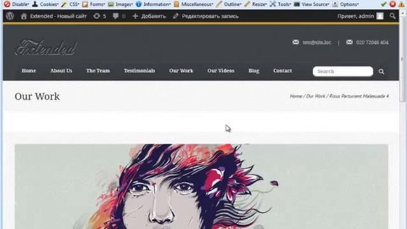407x229 pixels.
Task: Click the Home breadcrumb link
Action: (x=296, y=96)
